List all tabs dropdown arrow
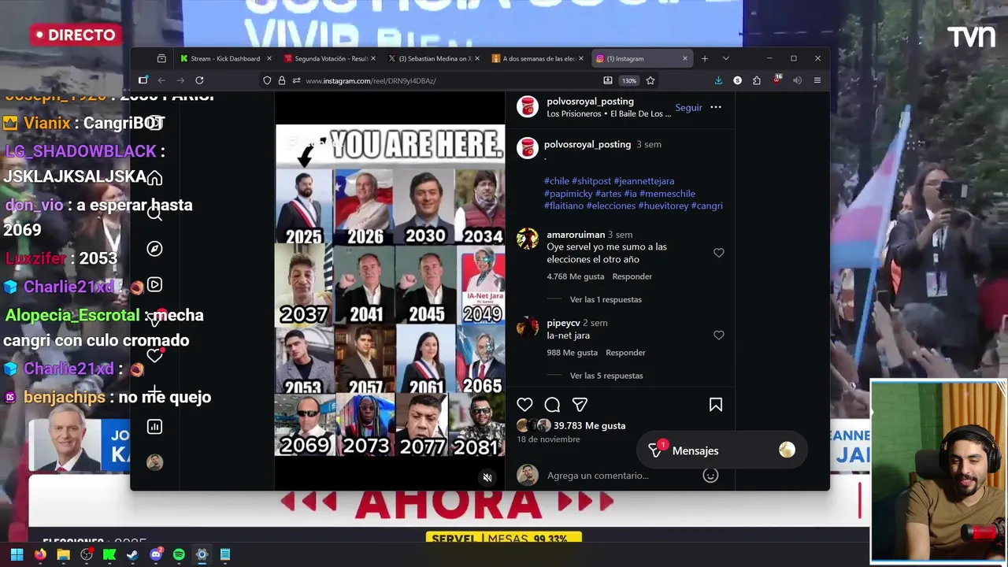 (x=725, y=58)
